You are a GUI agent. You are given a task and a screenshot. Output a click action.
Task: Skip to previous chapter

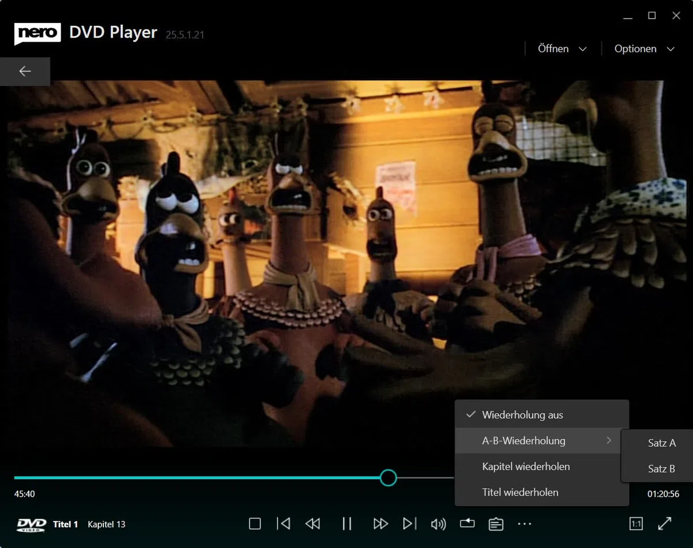[x=284, y=524]
